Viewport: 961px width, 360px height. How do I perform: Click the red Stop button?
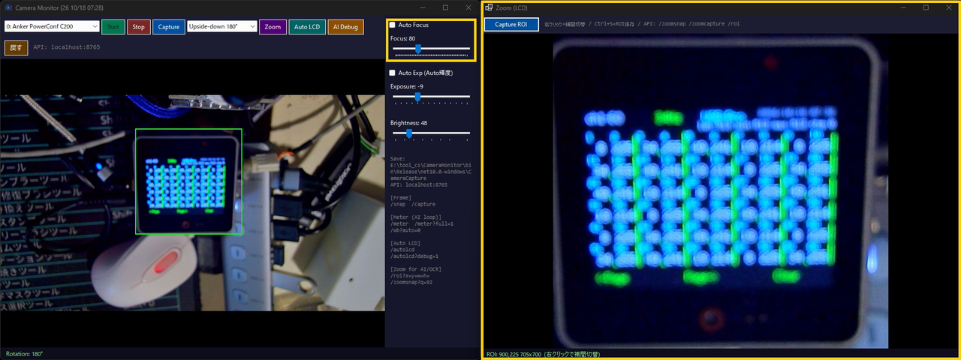(x=138, y=26)
